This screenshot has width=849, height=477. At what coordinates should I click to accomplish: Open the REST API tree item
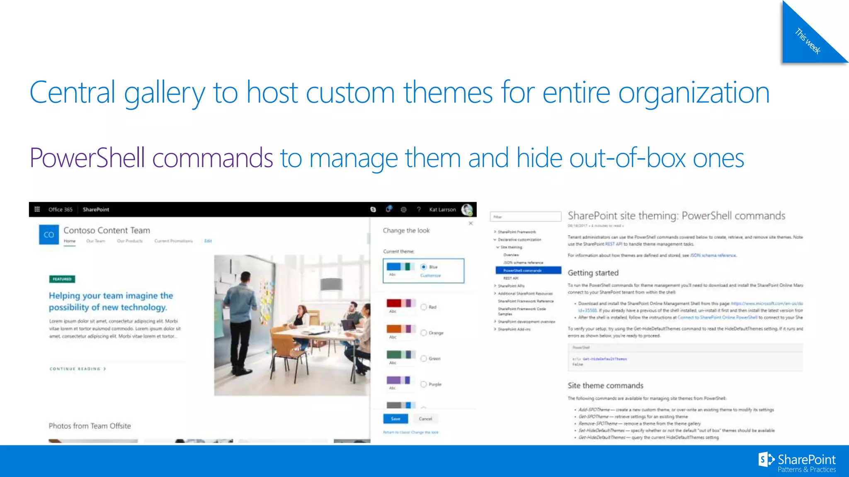(x=511, y=278)
